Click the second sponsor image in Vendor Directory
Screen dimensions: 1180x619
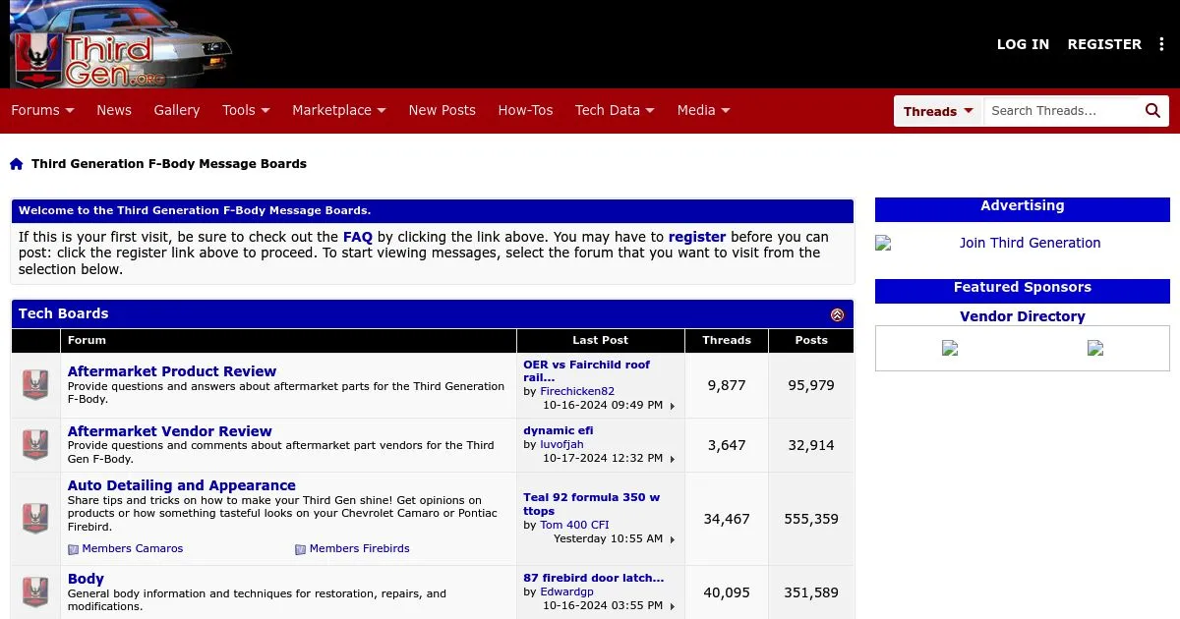[x=1095, y=348]
